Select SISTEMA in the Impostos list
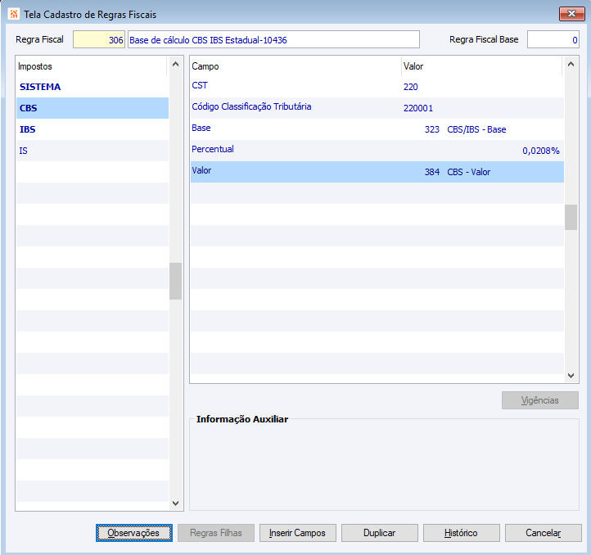Image resolution: width=591 pixels, height=555 pixels. pos(92,87)
